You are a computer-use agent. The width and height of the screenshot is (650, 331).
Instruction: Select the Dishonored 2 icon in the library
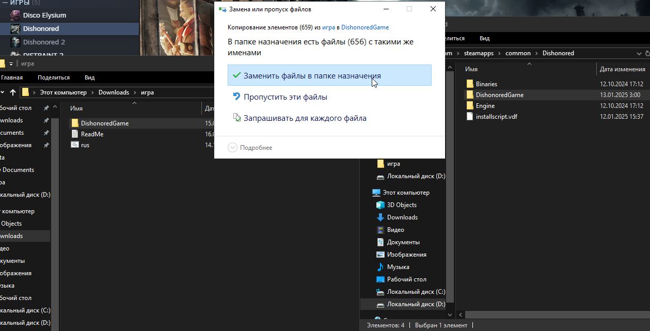[15, 42]
